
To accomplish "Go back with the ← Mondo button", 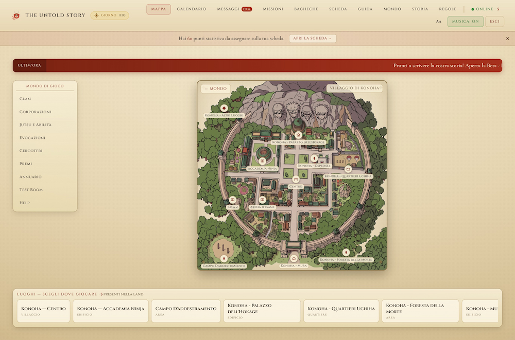I will click(x=216, y=88).
